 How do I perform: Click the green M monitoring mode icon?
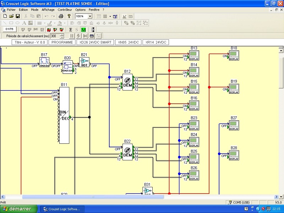(83, 29)
